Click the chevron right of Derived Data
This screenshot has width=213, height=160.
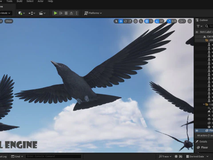point(208,156)
